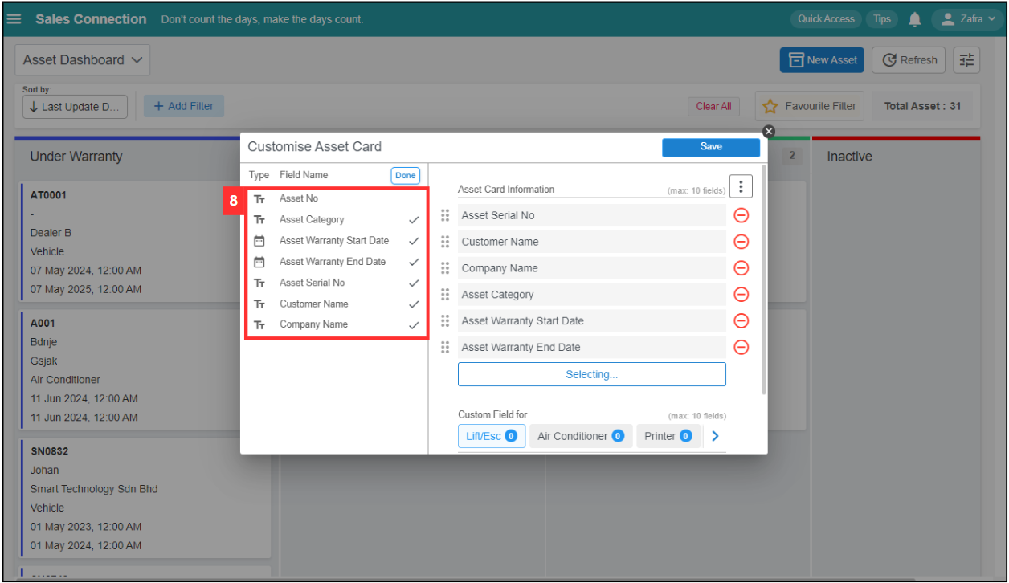Click the calendar icon for Asset Warranty End Date

(x=259, y=262)
